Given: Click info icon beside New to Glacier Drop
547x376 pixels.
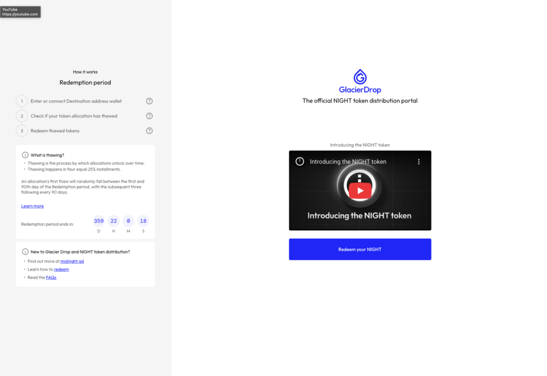Looking at the screenshot, I should 25,252.
